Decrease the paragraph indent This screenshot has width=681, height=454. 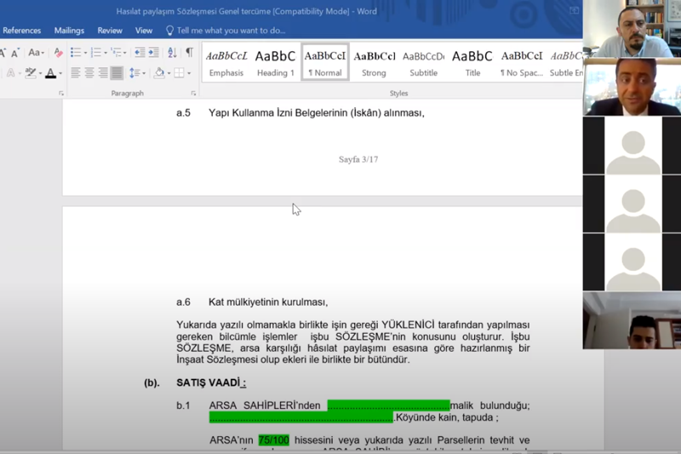(x=140, y=53)
